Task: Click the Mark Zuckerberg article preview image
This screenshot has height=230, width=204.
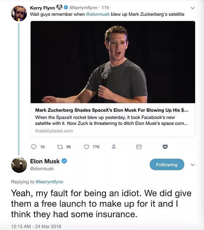Action: point(113,62)
